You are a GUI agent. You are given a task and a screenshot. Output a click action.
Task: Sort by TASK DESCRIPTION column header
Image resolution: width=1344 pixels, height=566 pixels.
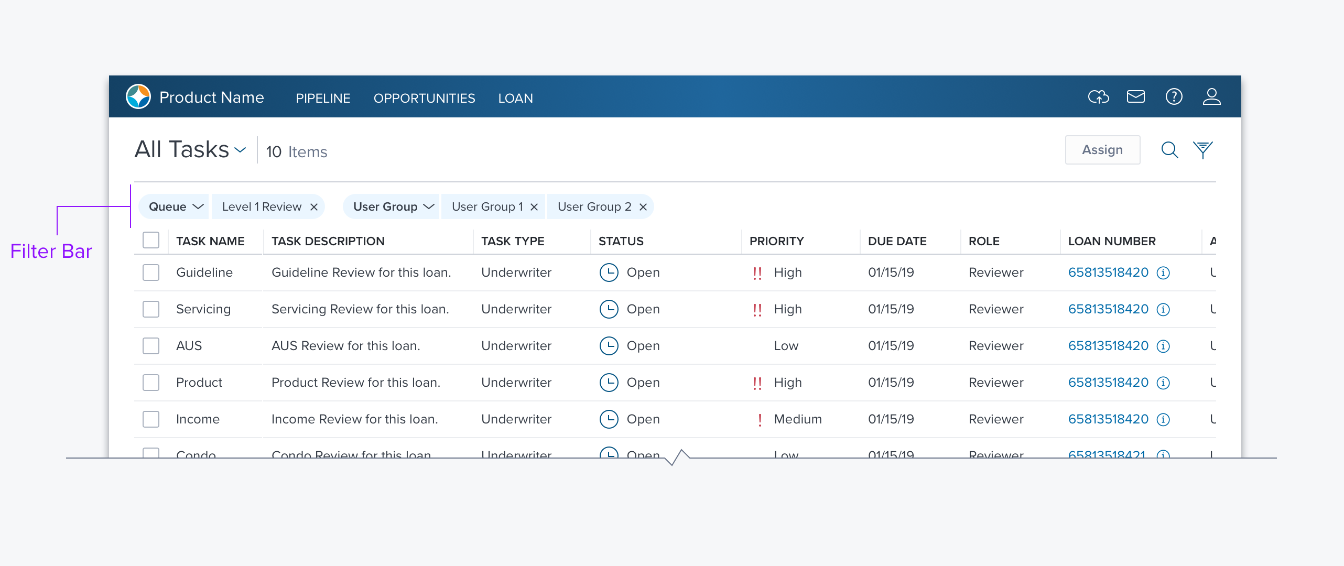click(x=328, y=241)
